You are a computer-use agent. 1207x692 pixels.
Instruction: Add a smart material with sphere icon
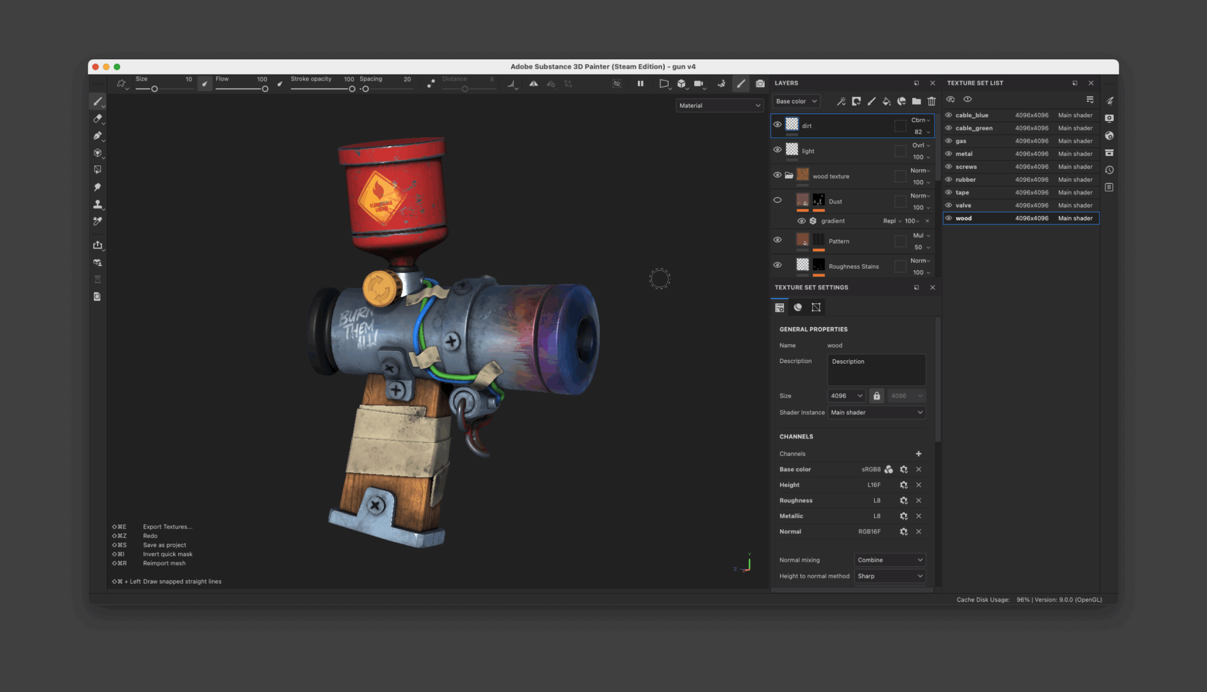(901, 101)
